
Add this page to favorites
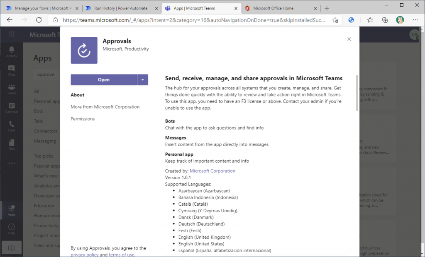335,20
